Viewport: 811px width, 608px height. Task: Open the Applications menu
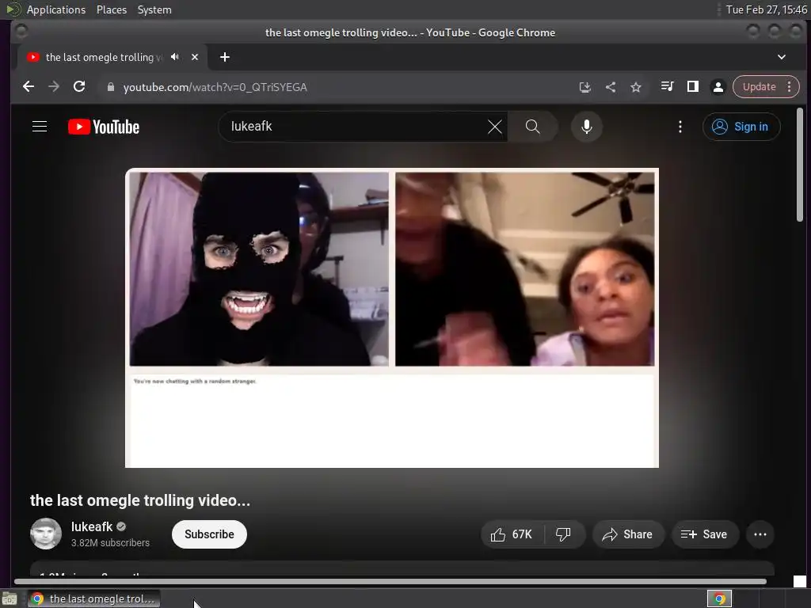56,9
